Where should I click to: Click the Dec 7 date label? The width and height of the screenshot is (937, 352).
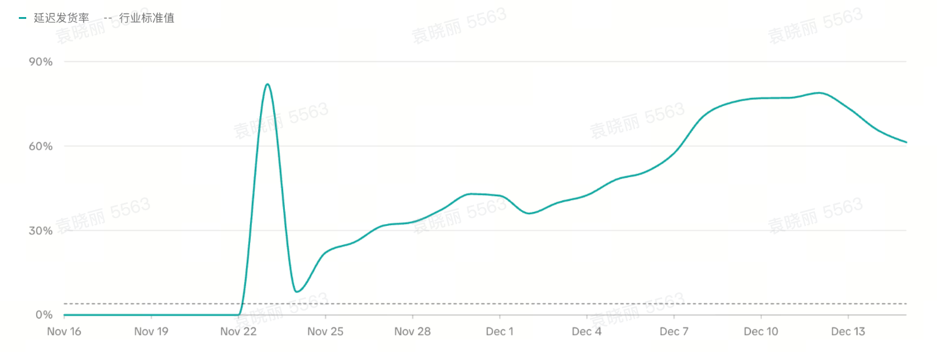click(674, 331)
